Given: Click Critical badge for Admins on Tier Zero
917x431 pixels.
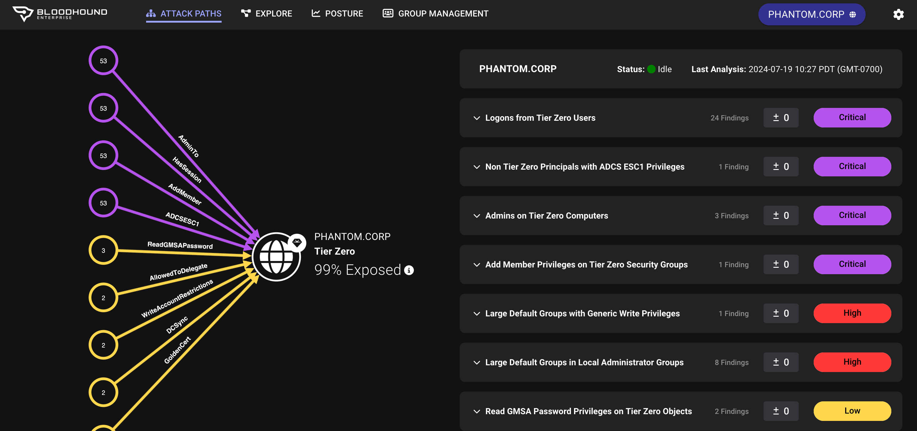Looking at the screenshot, I should coord(852,215).
